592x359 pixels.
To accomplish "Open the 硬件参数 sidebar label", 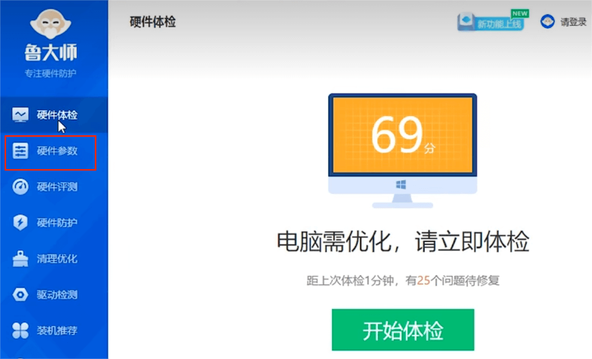I will (57, 151).
